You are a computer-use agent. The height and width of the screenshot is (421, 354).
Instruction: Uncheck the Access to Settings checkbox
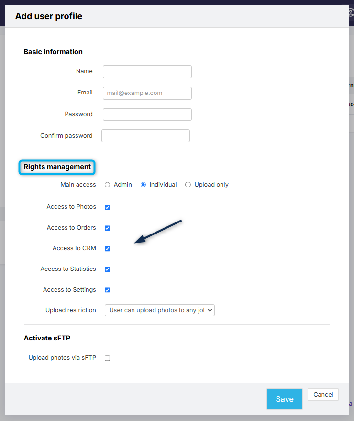107,290
